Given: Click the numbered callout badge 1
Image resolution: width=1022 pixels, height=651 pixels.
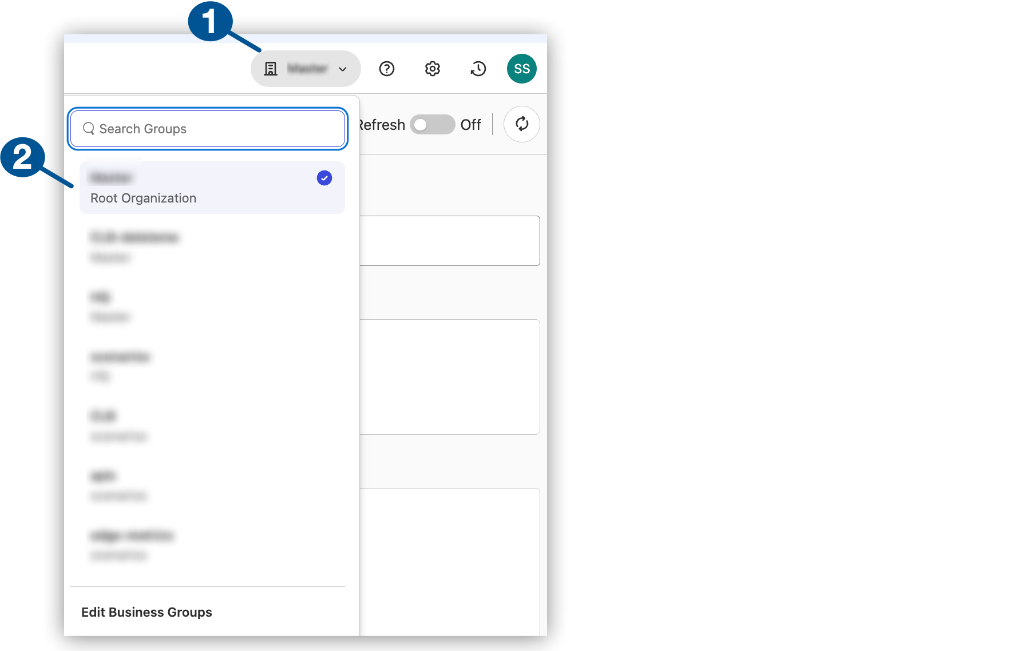Looking at the screenshot, I should pos(210,21).
